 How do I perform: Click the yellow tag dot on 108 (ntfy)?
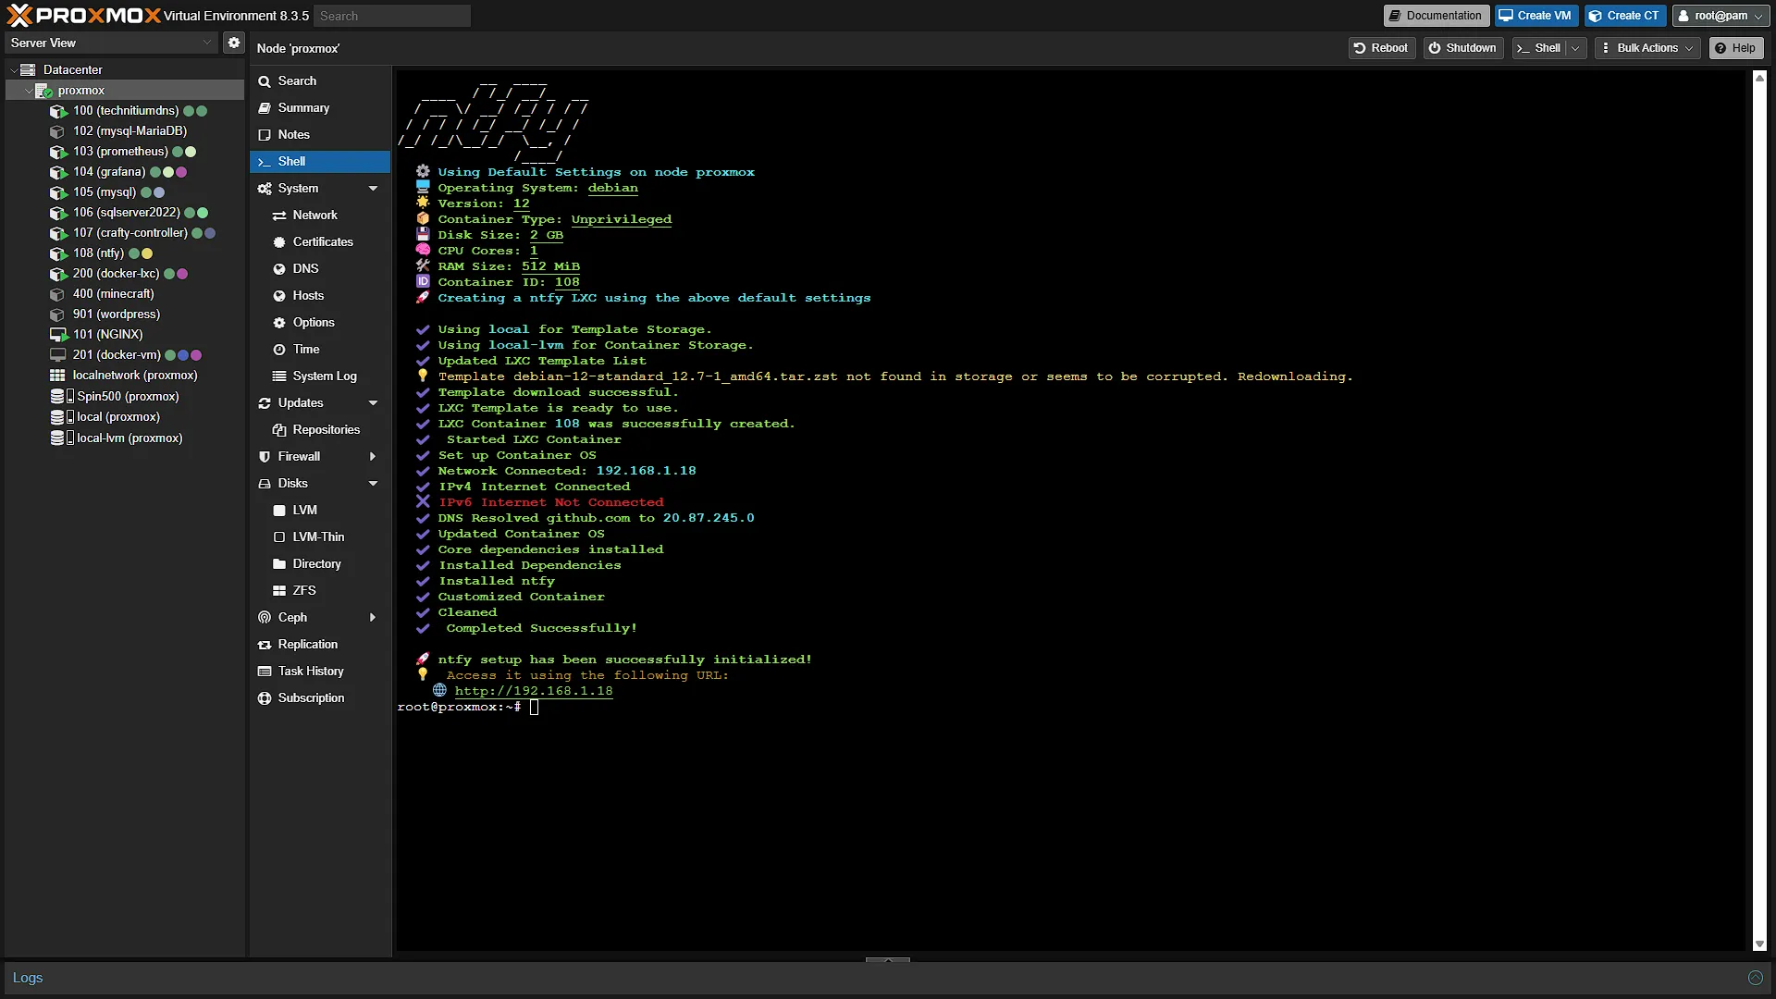click(147, 253)
